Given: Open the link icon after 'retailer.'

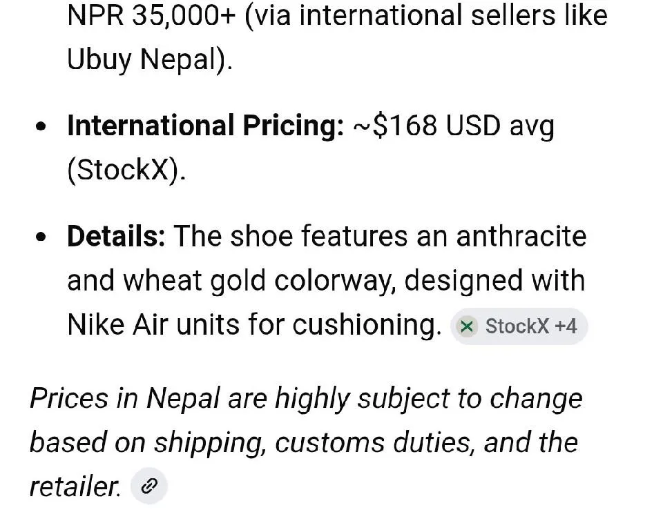Looking at the screenshot, I should pyautogui.click(x=148, y=487).
